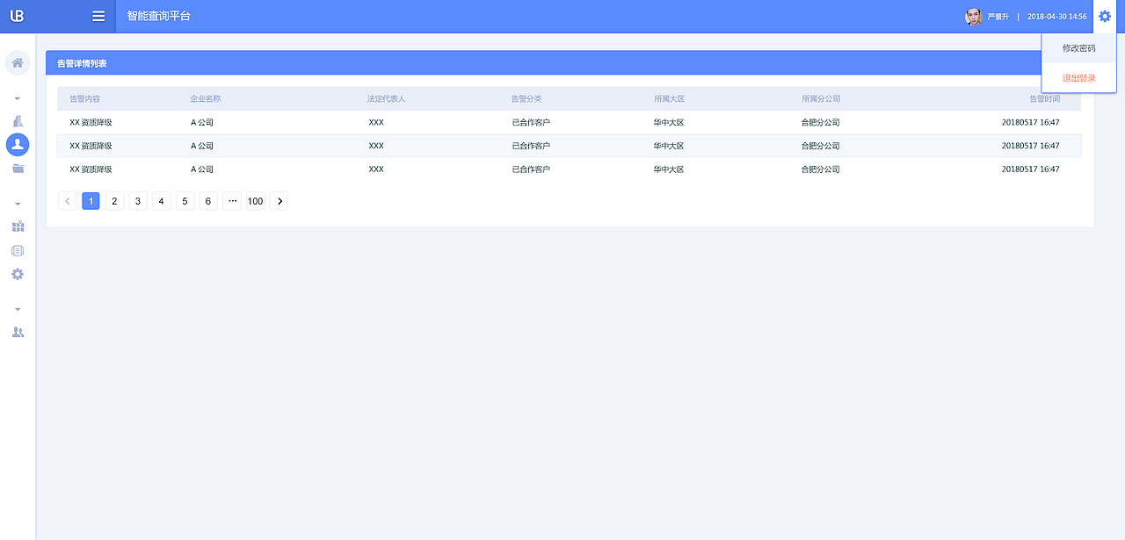
Task: Click the 法定代表人 column header
Action: [387, 99]
